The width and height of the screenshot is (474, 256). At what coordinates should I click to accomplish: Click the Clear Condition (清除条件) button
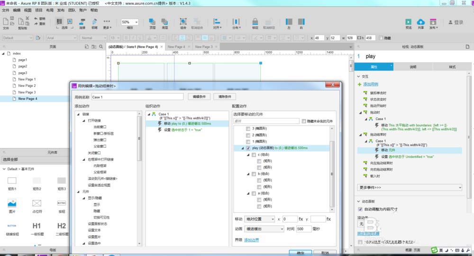pyautogui.click(x=225, y=97)
